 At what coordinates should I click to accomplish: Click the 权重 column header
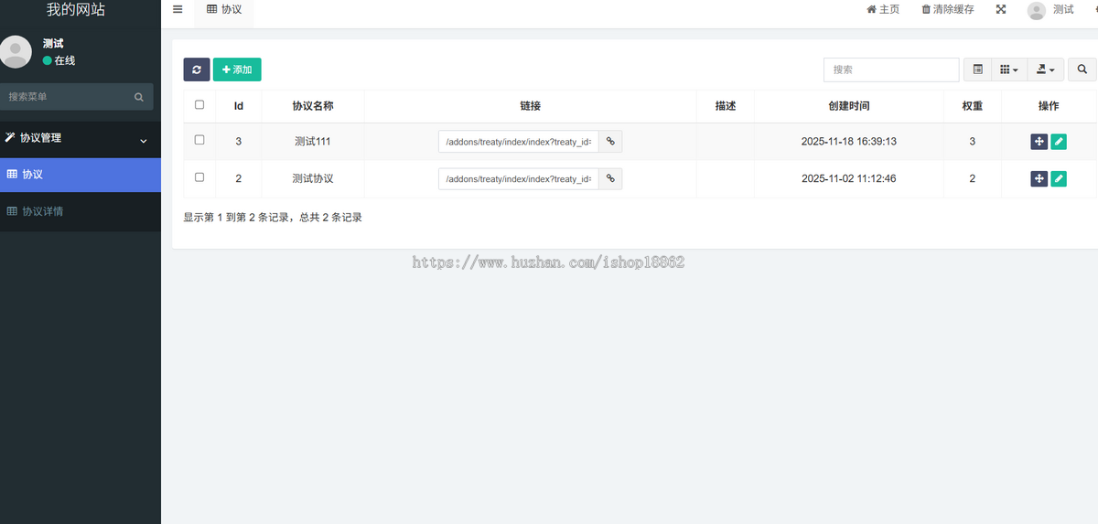(x=973, y=106)
